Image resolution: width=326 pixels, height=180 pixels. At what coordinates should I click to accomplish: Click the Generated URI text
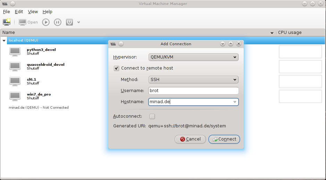pos(187,126)
